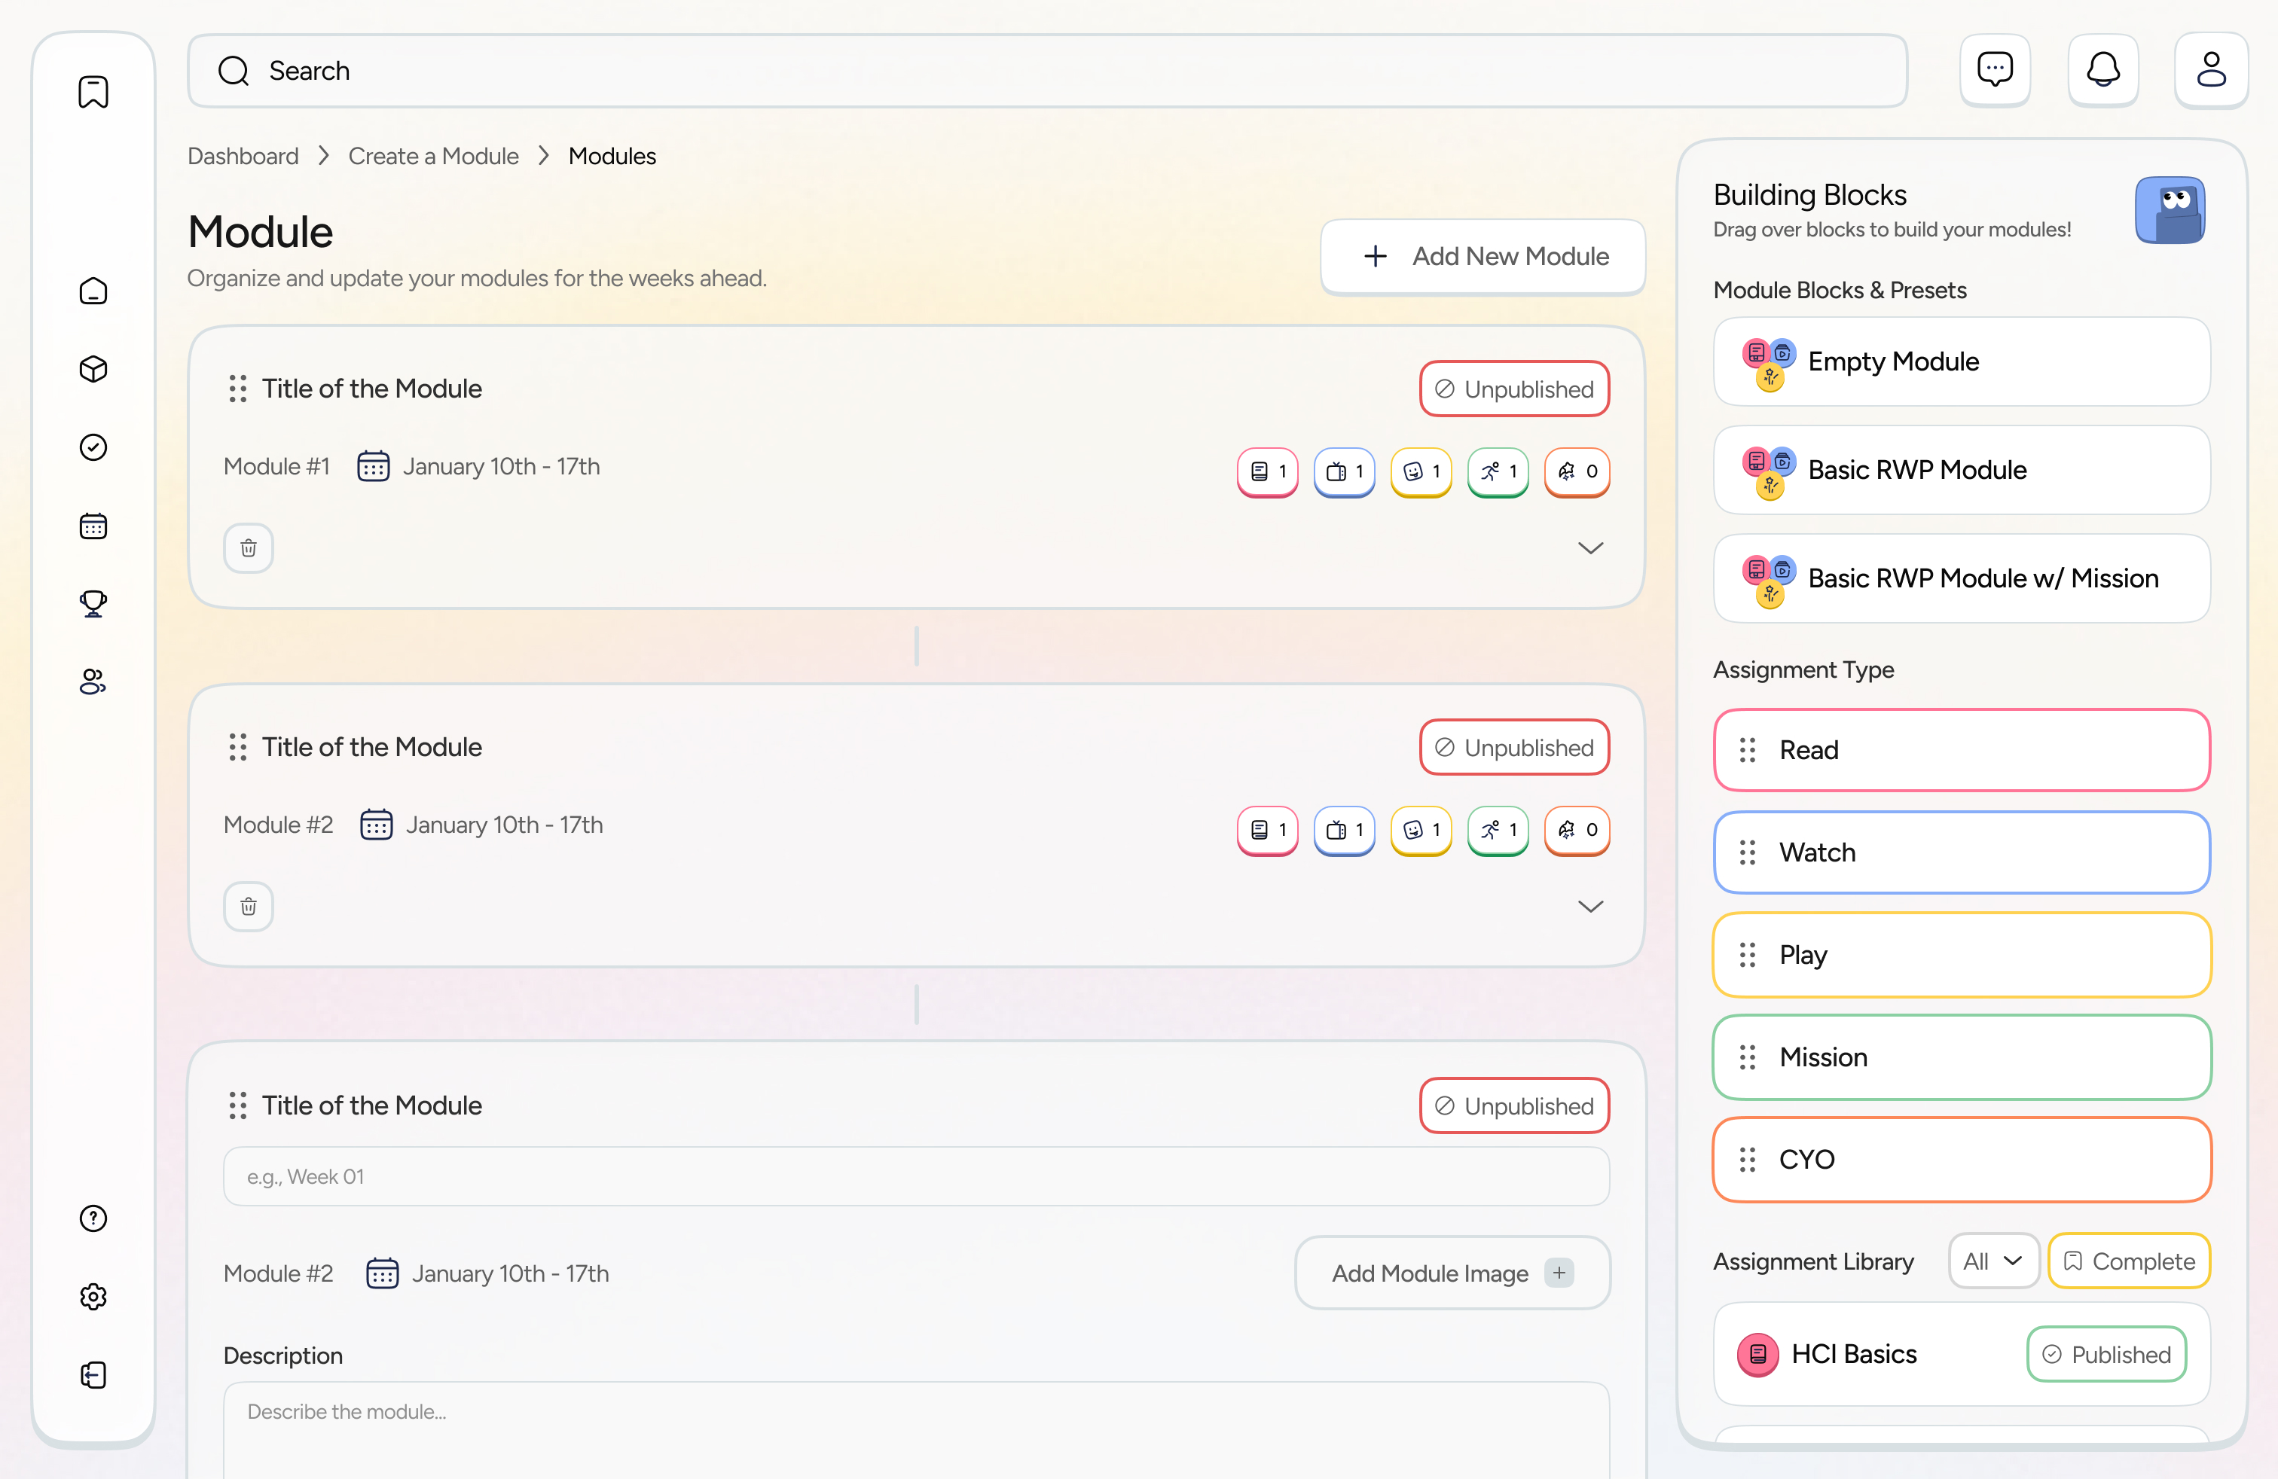This screenshot has width=2278, height=1479.
Task: Open the All filter dropdown
Action: 1994,1261
